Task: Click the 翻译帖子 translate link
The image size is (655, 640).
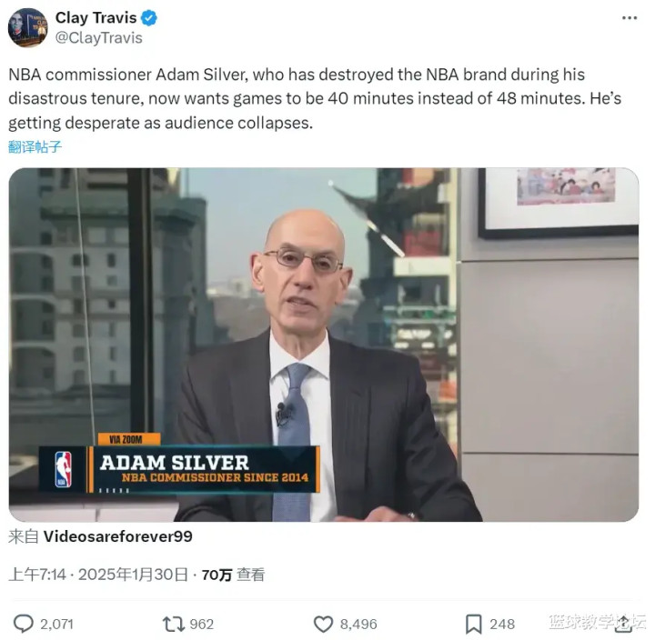Action: 35,147
